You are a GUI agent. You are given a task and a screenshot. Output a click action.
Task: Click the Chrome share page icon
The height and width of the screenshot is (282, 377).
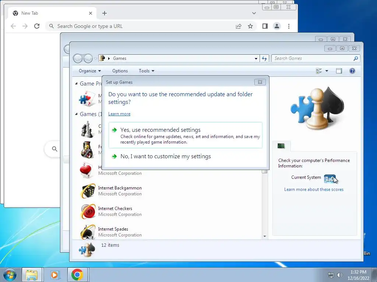click(x=239, y=26)
